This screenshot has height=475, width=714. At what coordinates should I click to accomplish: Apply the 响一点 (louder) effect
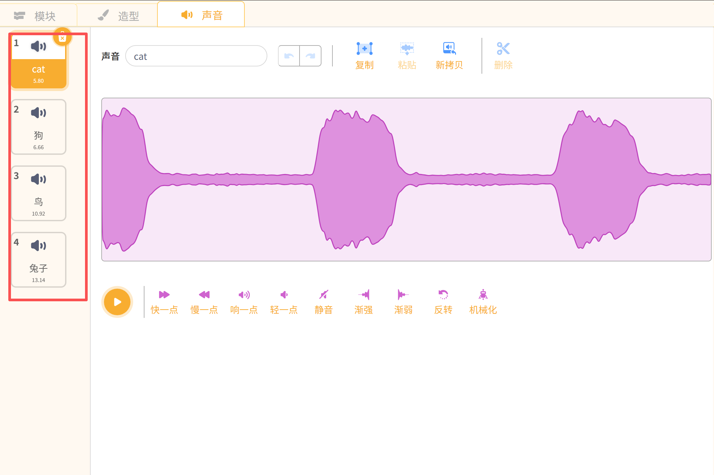(244, 295)
